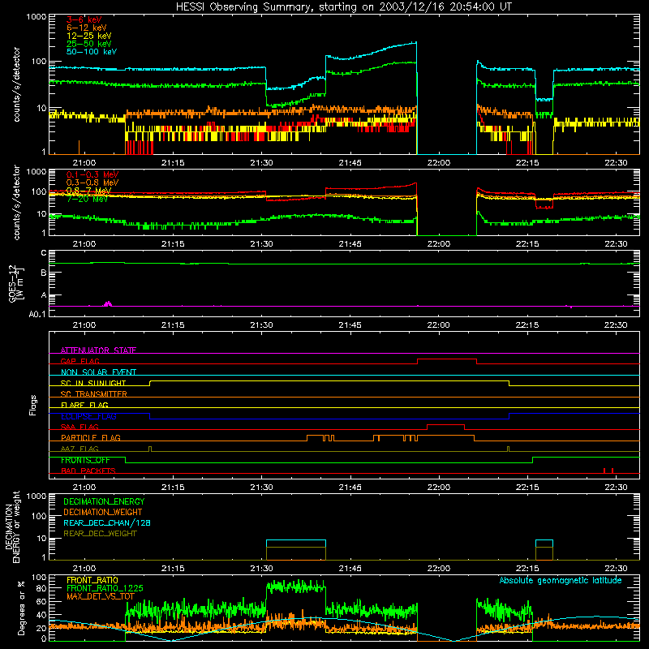Viewport: 649px width, 649px height.
Task: Click the 1000 tick label on keV plot axis
Action: (37, 17)
